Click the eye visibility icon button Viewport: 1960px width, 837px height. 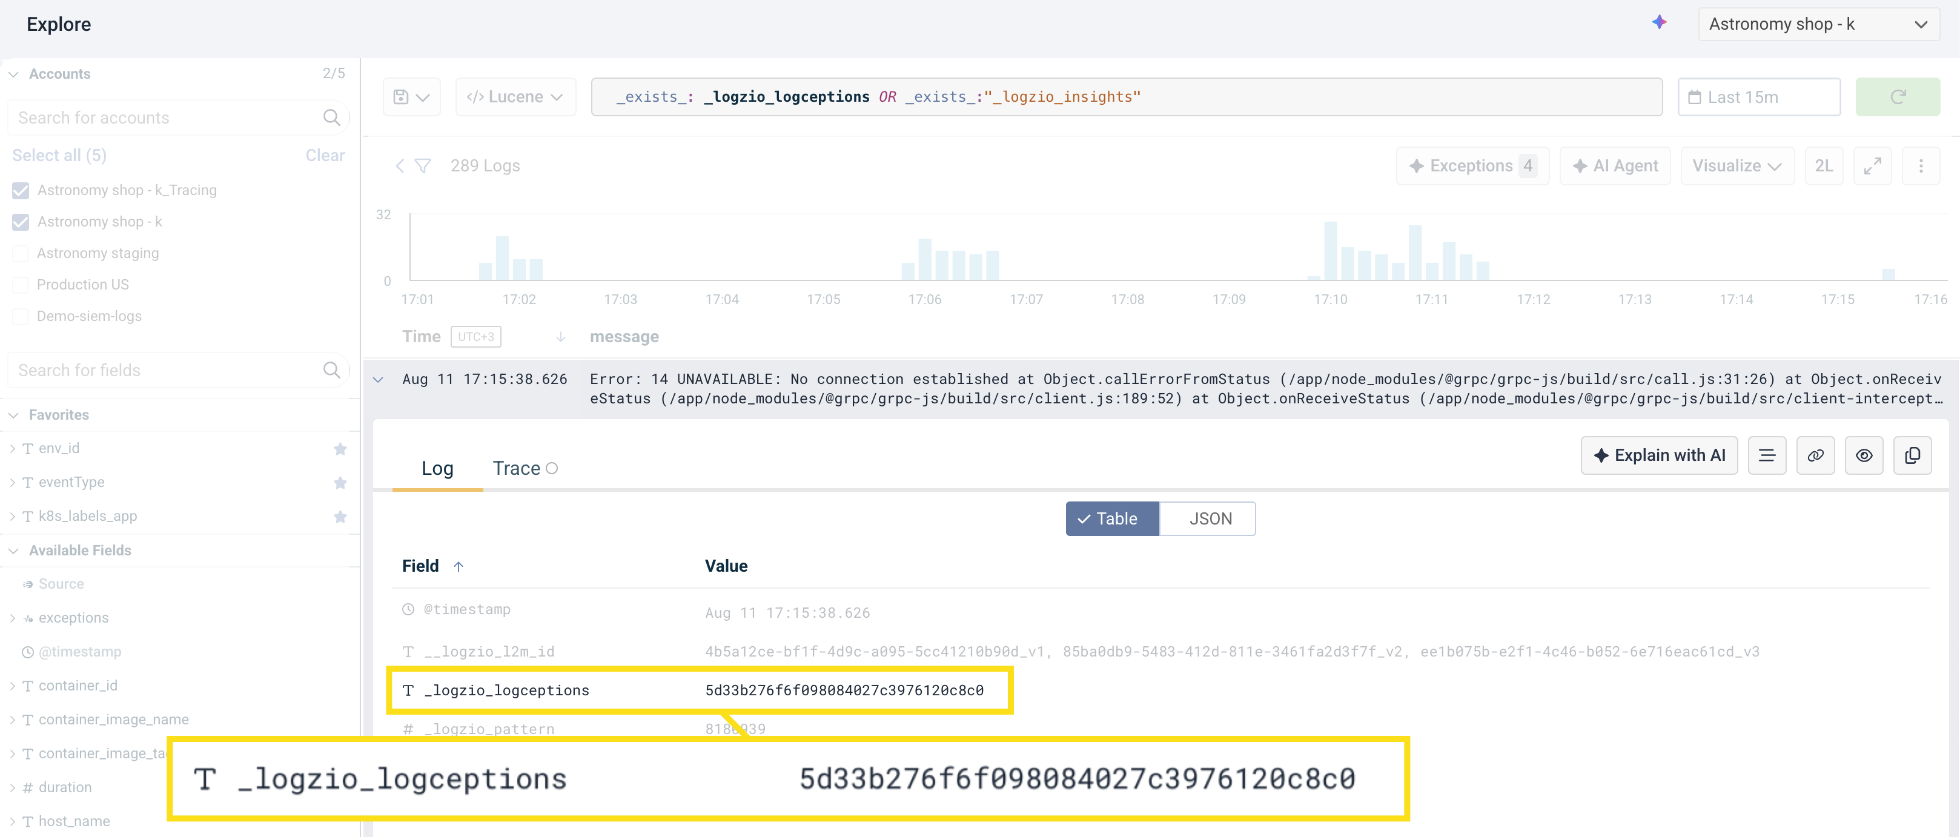click(1864, 455)
